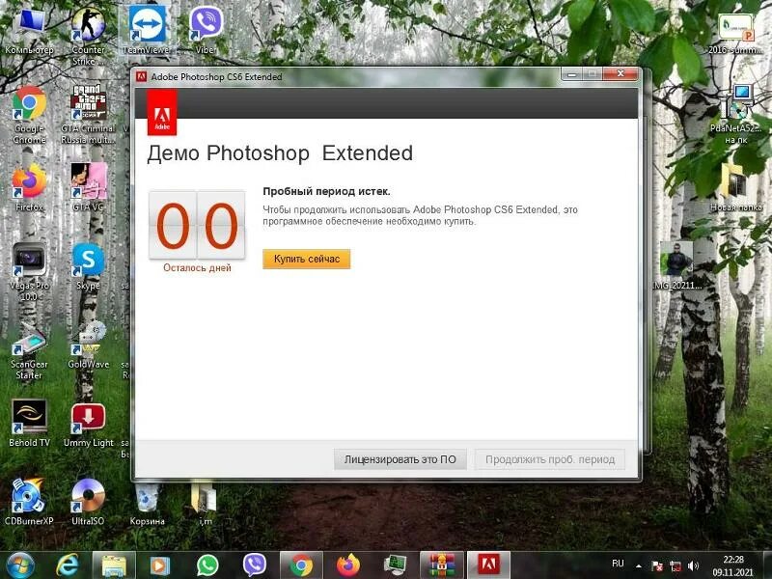Select the TeamViewer desktop shortcut
The height and width of the screenshot is (579, 772).
[147, 31]
